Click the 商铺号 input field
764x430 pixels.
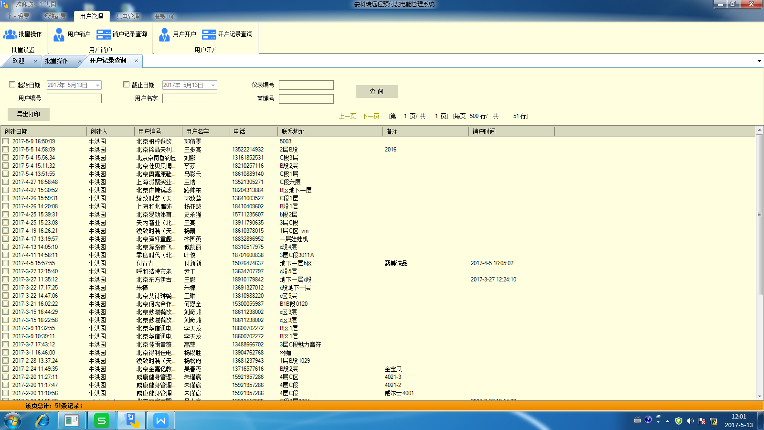click(306, 99)
